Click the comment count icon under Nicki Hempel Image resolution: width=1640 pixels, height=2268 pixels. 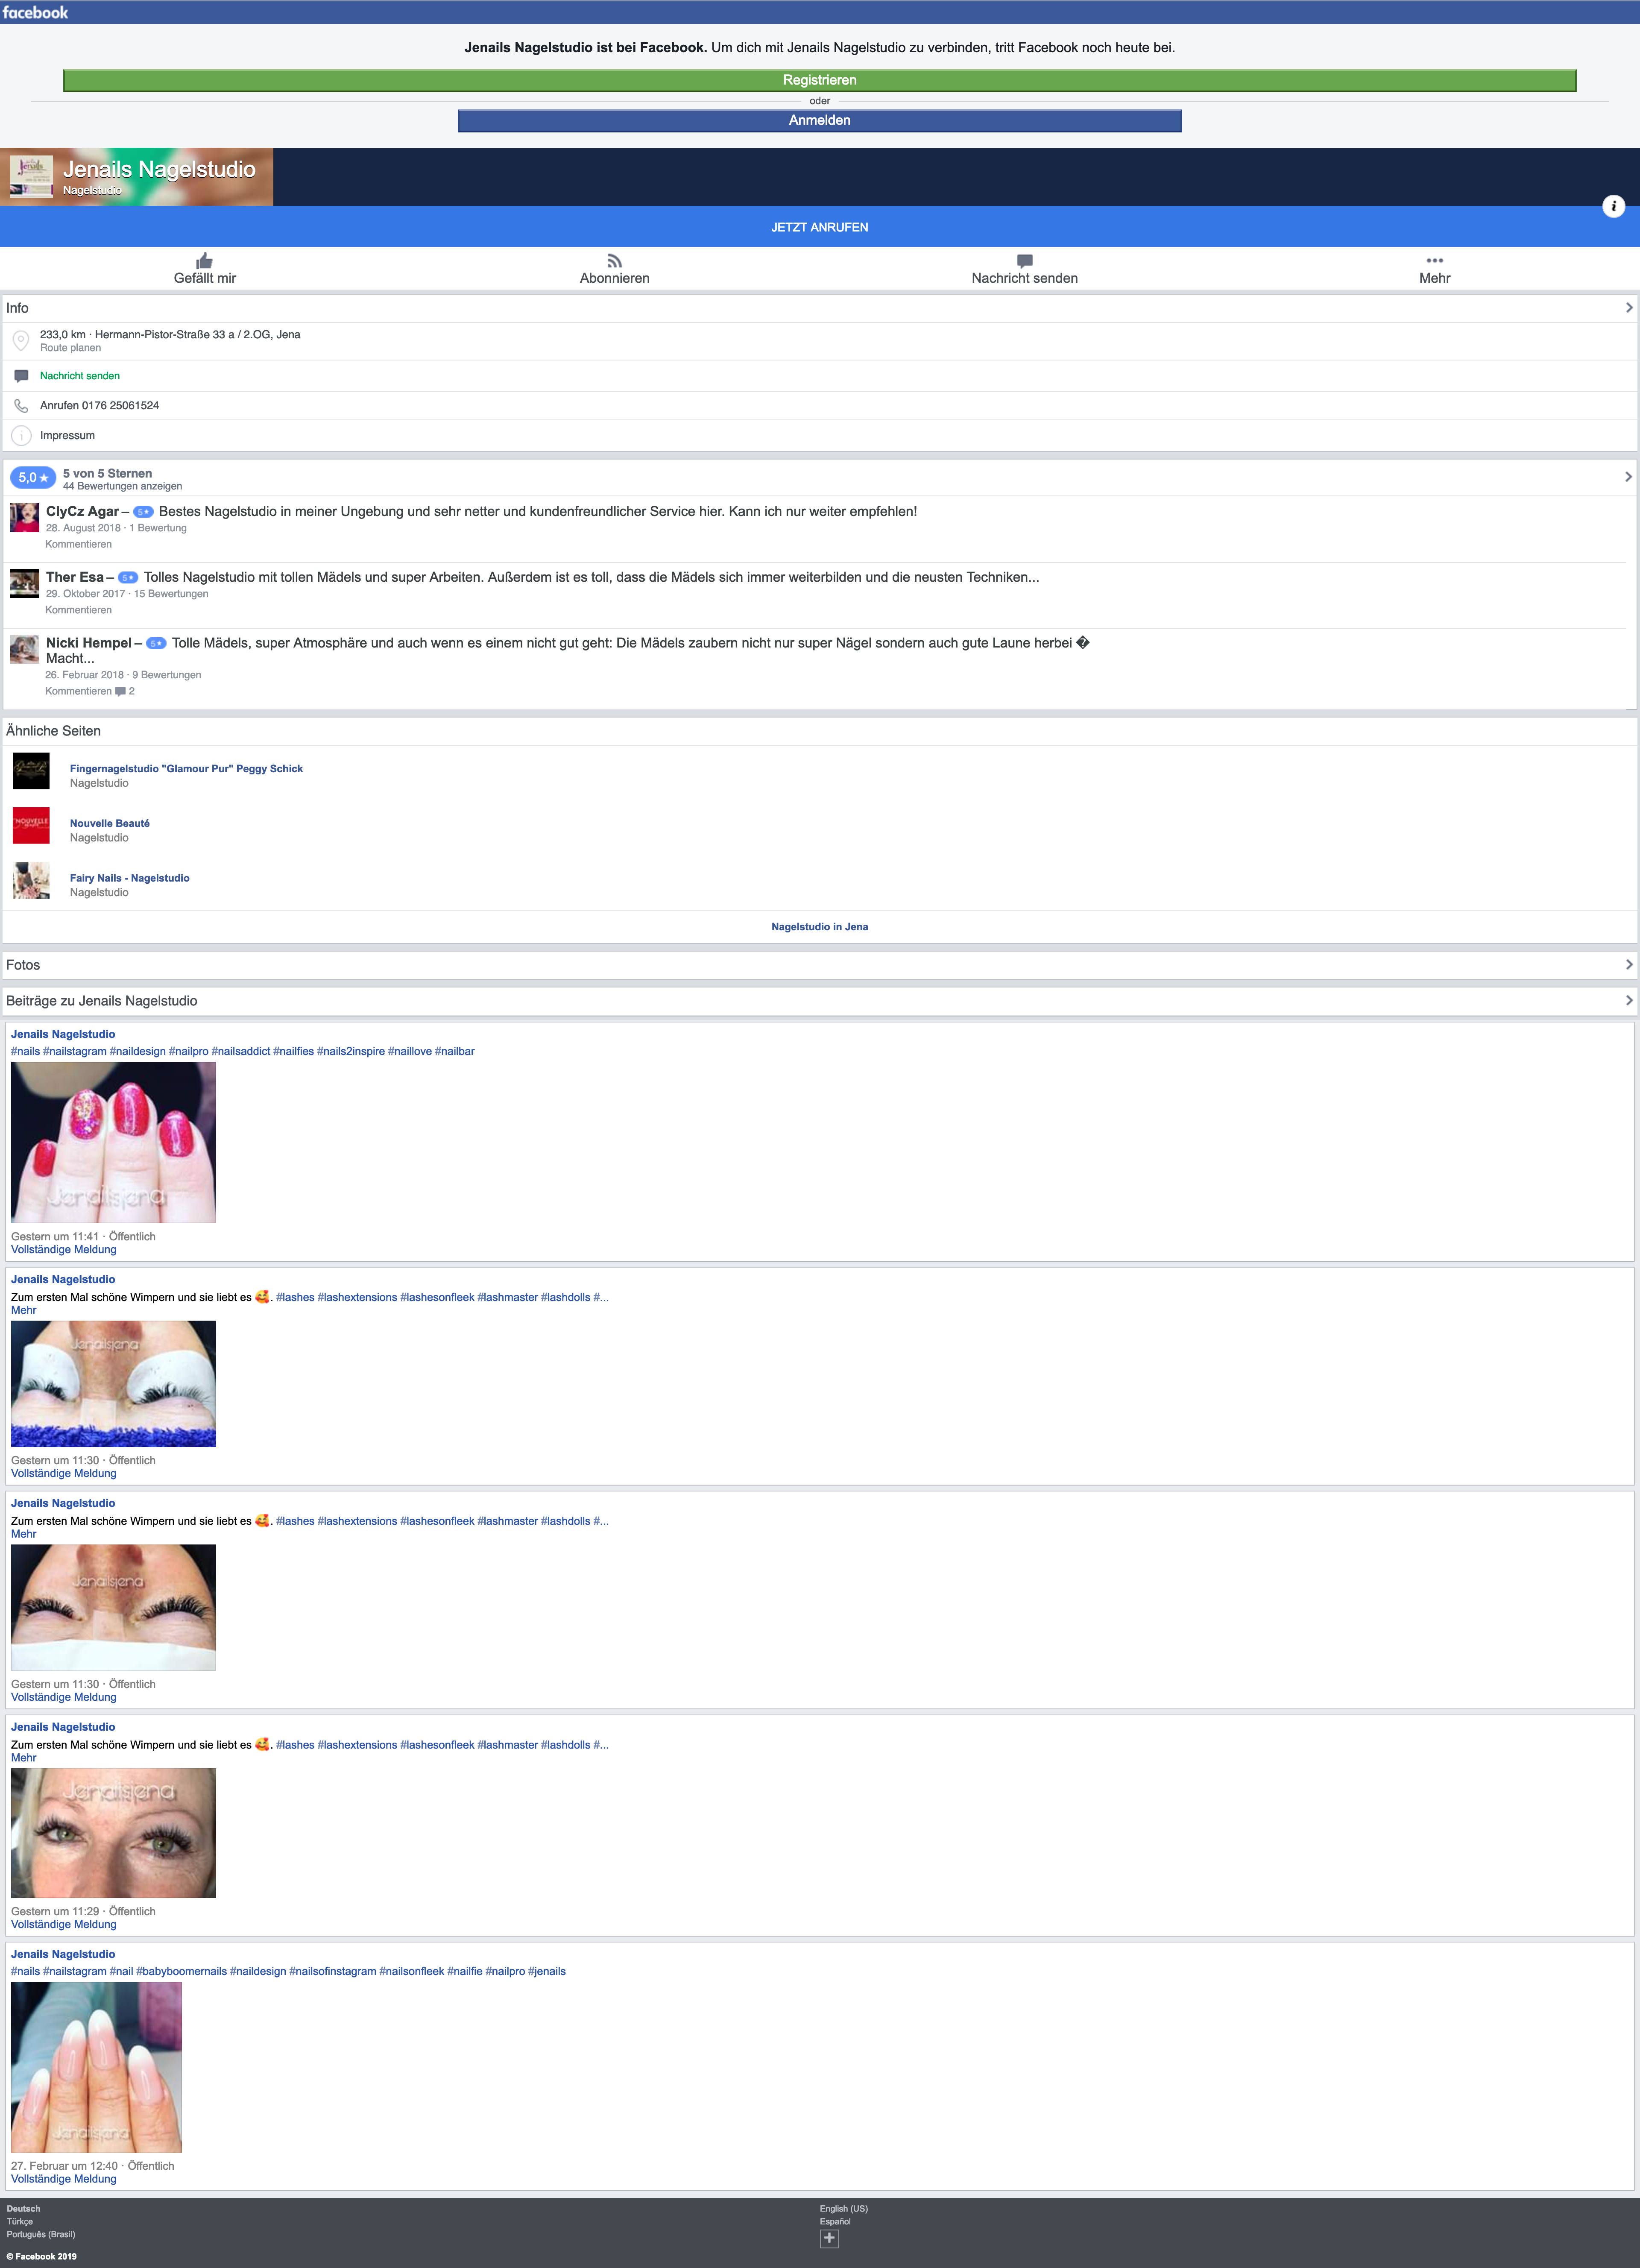tap(121, 691)
